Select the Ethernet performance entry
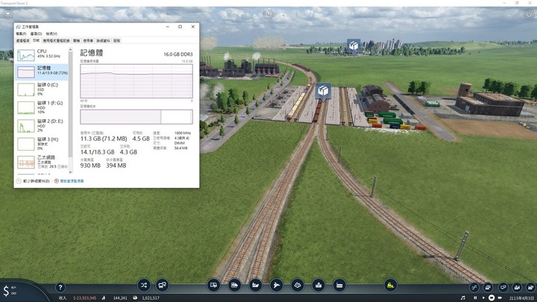 42,163
